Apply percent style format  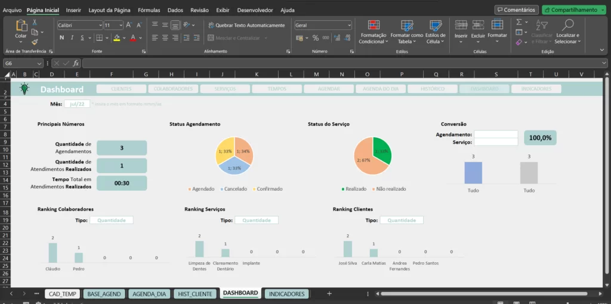coord(316,38)
